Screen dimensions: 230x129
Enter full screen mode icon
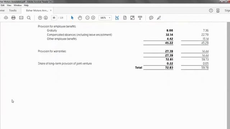(132, 18)
